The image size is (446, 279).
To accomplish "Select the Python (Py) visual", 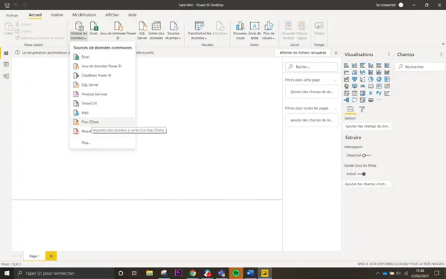I will (379, 93).
